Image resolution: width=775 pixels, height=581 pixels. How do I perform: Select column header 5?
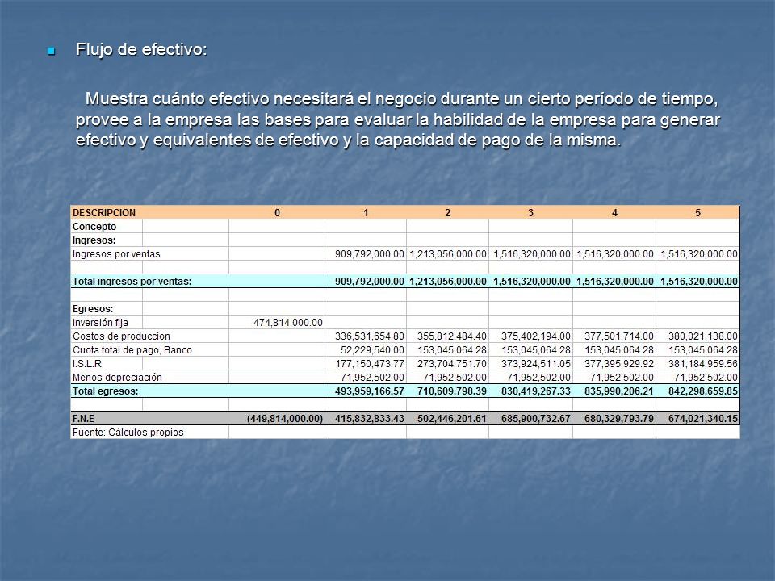click(x=697, y=213)
